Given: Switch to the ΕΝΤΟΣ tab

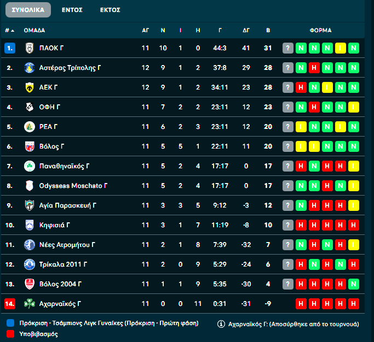Looking at the screenshot, I should pyautogui.click(x=72, y=10).
